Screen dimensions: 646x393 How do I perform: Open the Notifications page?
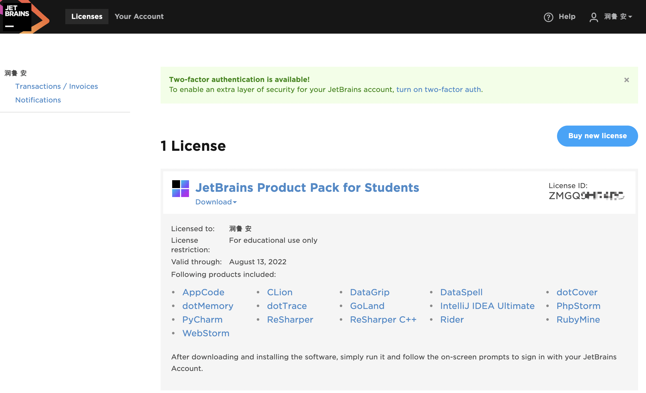click(x=38, y=100)
